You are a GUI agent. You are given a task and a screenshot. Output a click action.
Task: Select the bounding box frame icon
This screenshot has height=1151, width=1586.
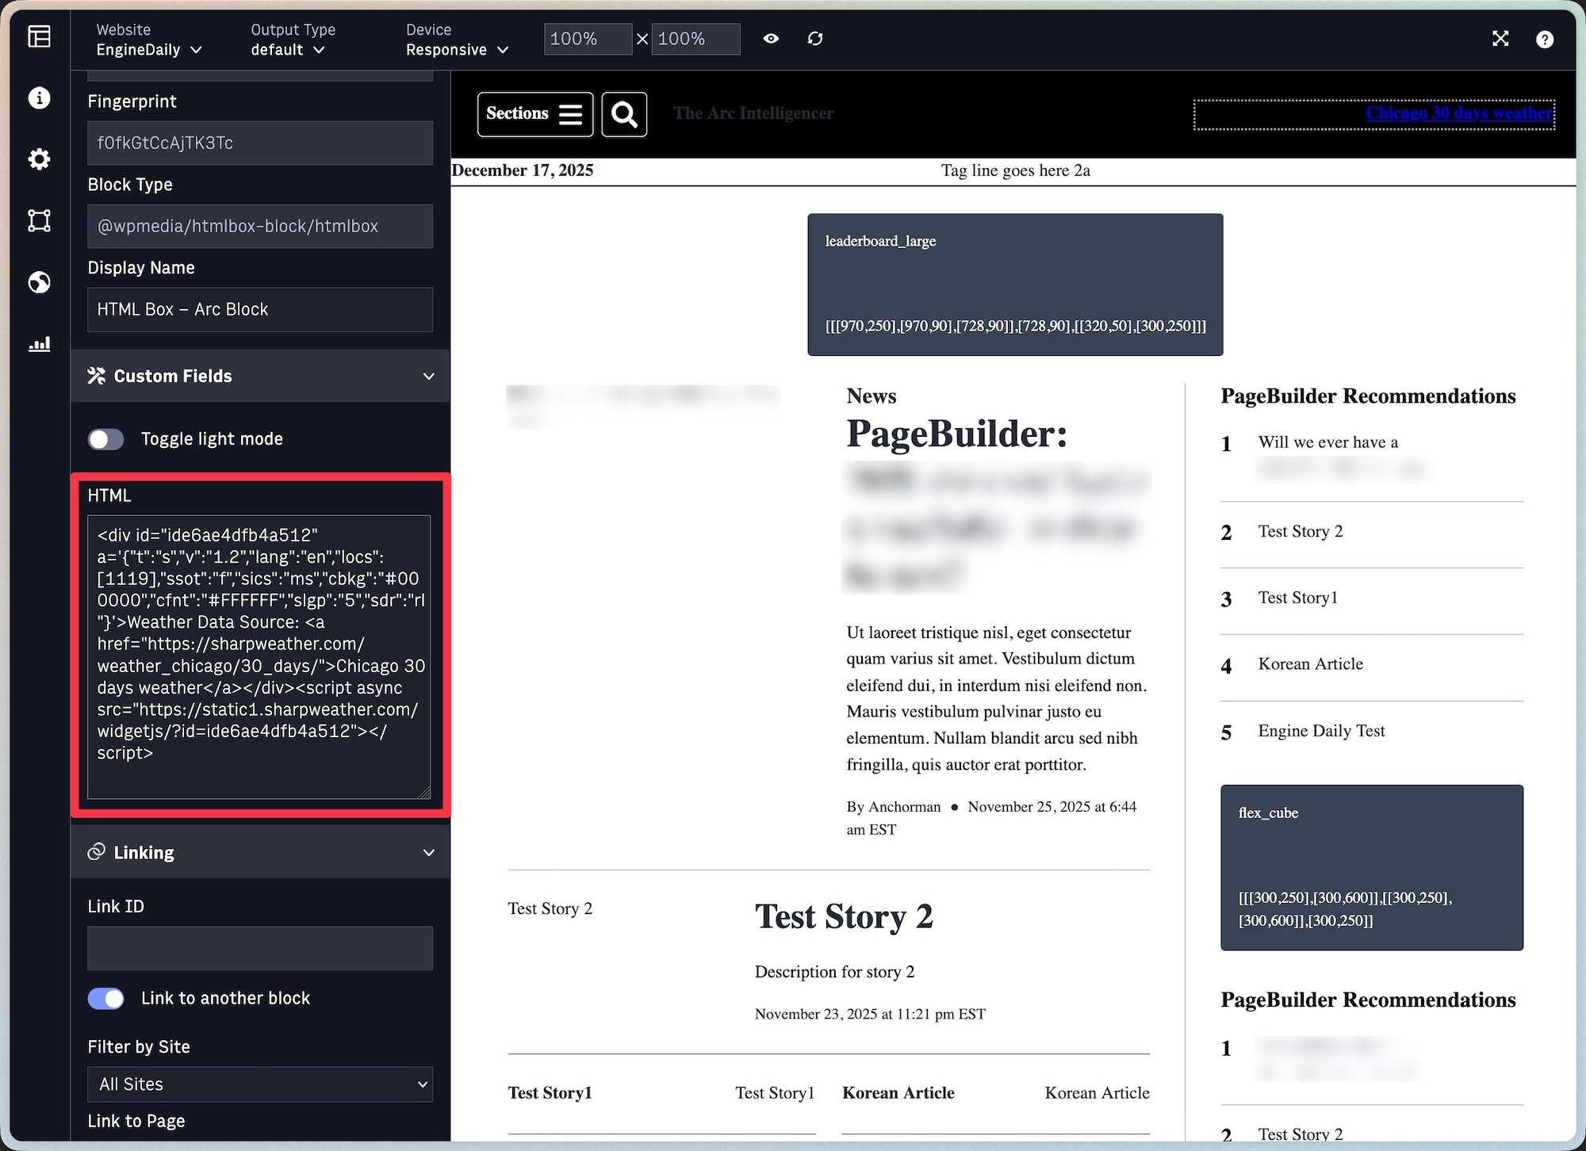pyautogui.click(x=39, y=220)
